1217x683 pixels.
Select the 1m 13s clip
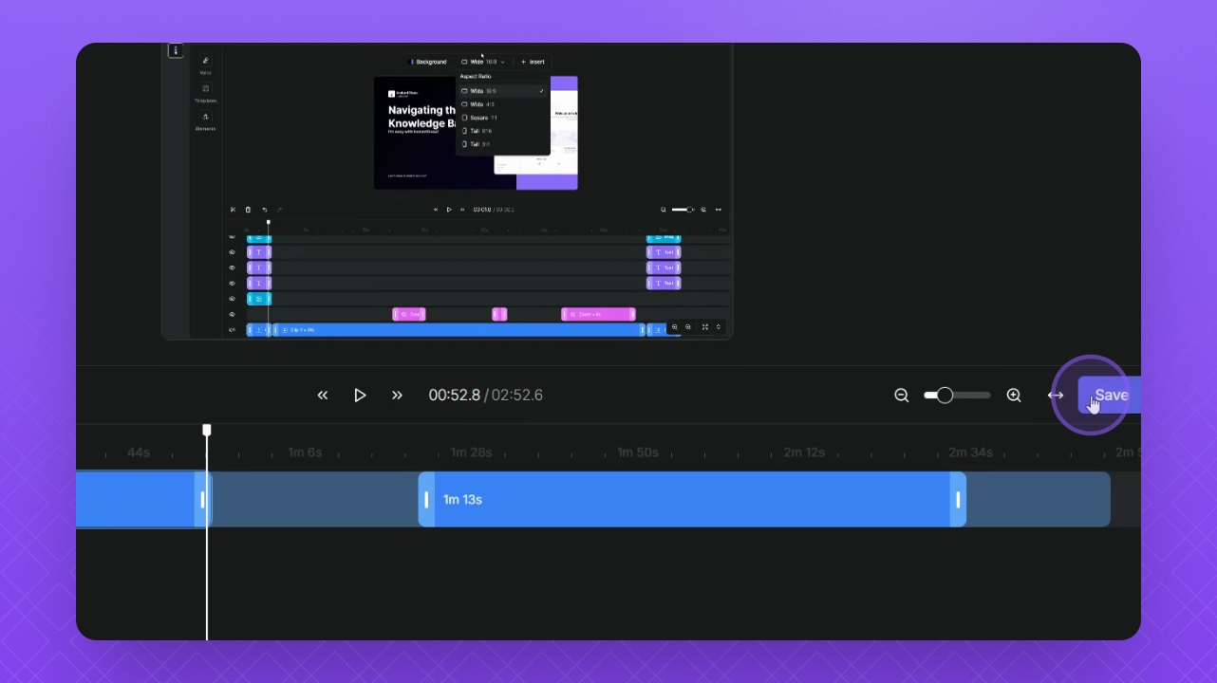pos(692,499)
